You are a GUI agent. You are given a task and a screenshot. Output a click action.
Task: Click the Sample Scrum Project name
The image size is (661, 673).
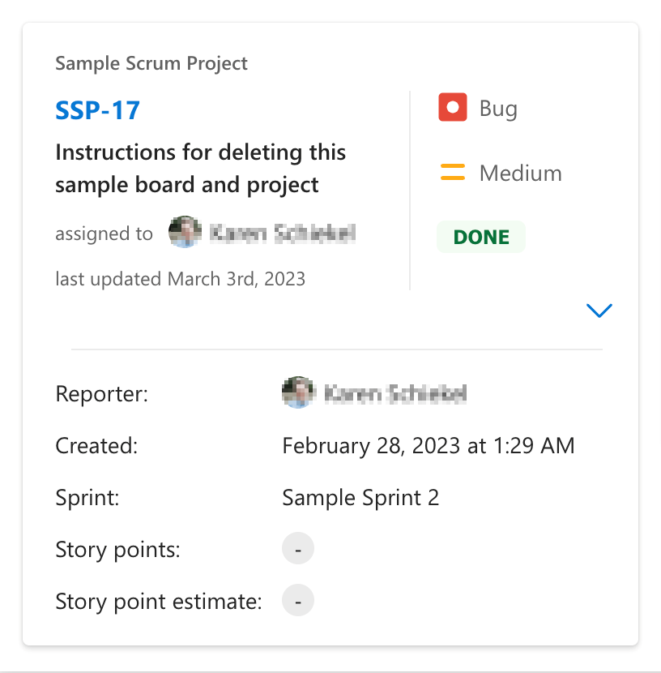pyautogui.click(x=151, y=63)
